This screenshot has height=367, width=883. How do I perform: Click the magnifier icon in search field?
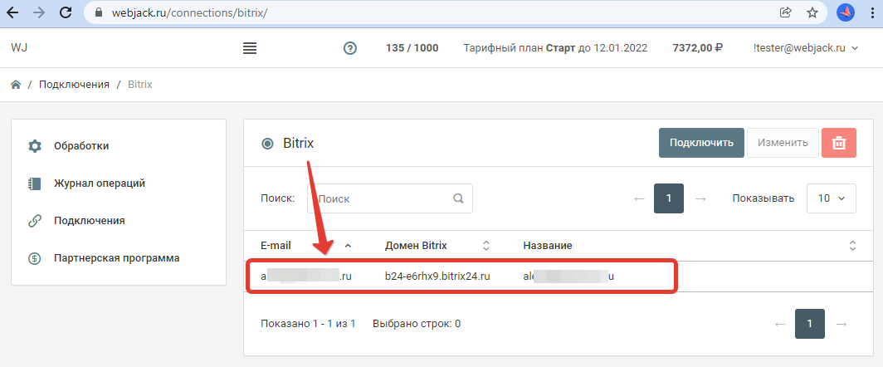point(458,198)
